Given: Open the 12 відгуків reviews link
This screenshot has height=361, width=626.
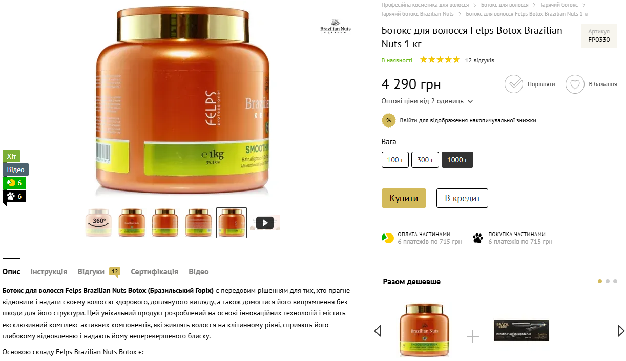Looking at the screenshot, I should tap(479, 60).
